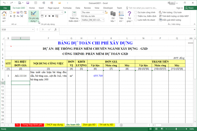The width and height of the screenshot is (197, 131).
Task: Open the Tong hop kinh phi sheet
Action: coord(32,125)
